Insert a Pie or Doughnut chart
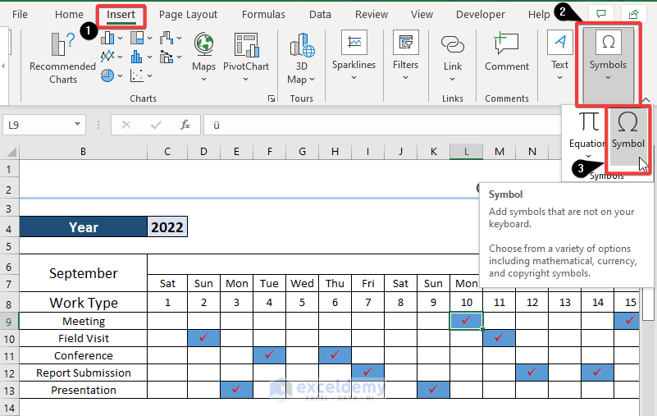Screen dimensions: 657x416 click(107, 75)
